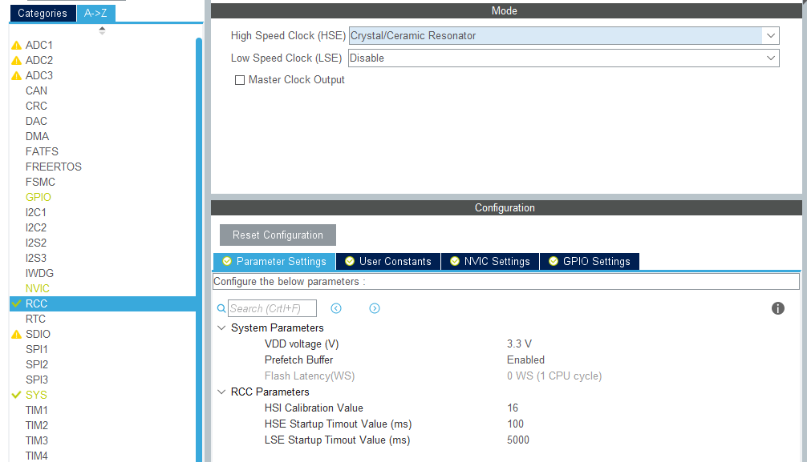
Task: Select FREERTOS in the peripheral list
Action: click(54, 167)
